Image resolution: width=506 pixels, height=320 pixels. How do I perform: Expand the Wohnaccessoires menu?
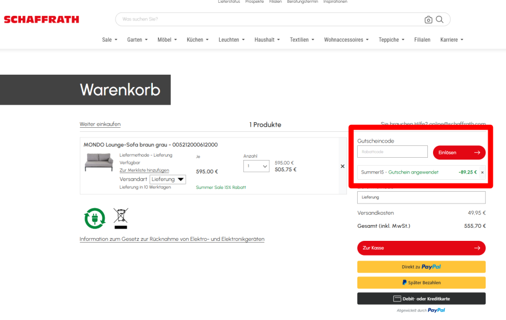coord(346,40)
